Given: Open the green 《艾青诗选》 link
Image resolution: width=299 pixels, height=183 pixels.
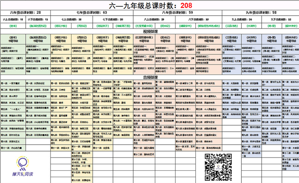Looking at the screenshot, I should [x=232, y=26].
